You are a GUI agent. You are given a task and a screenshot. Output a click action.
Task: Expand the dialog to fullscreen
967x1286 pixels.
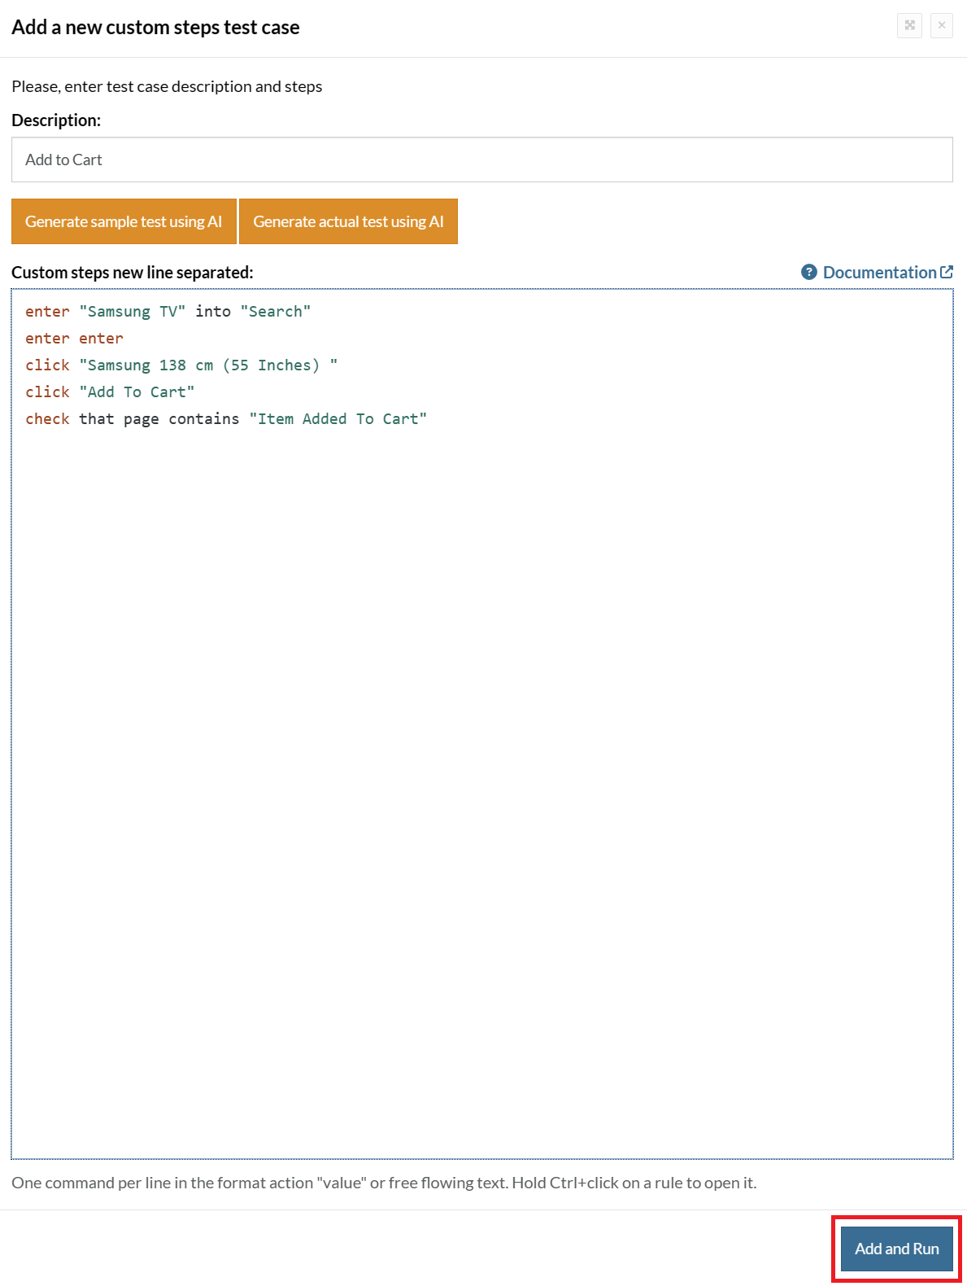[x=909, y=25]
